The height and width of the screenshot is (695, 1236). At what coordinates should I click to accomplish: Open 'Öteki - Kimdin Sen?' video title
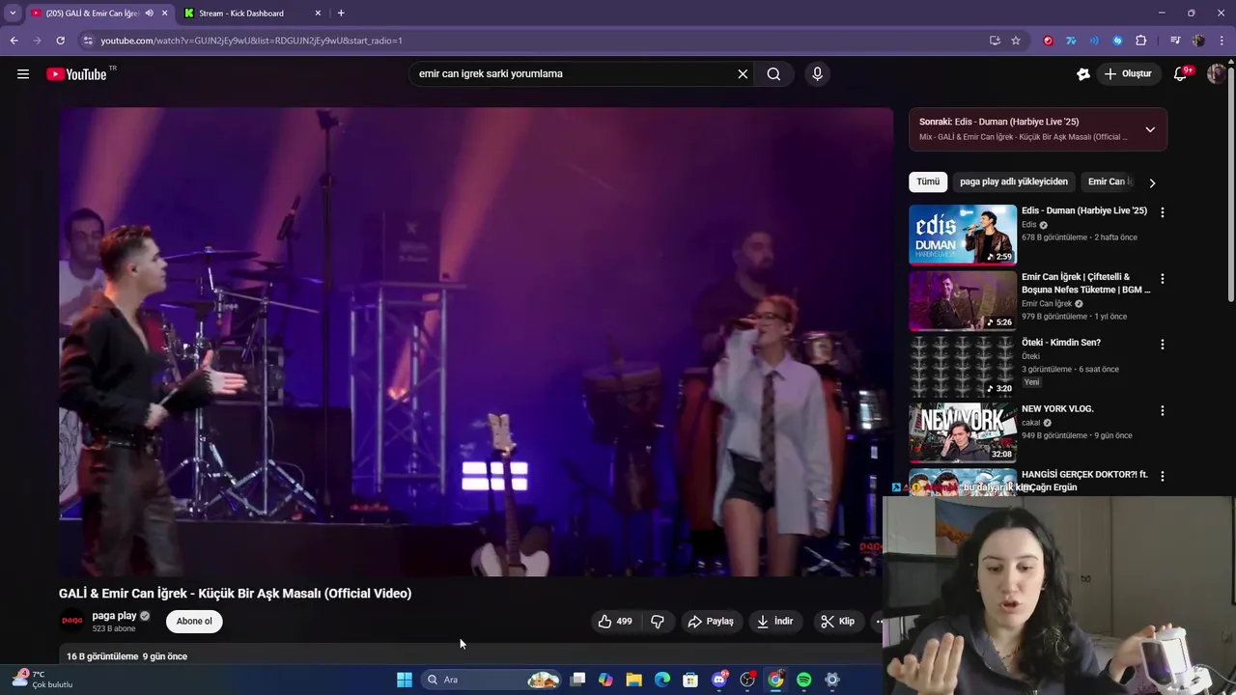[x=1061, y=343]
